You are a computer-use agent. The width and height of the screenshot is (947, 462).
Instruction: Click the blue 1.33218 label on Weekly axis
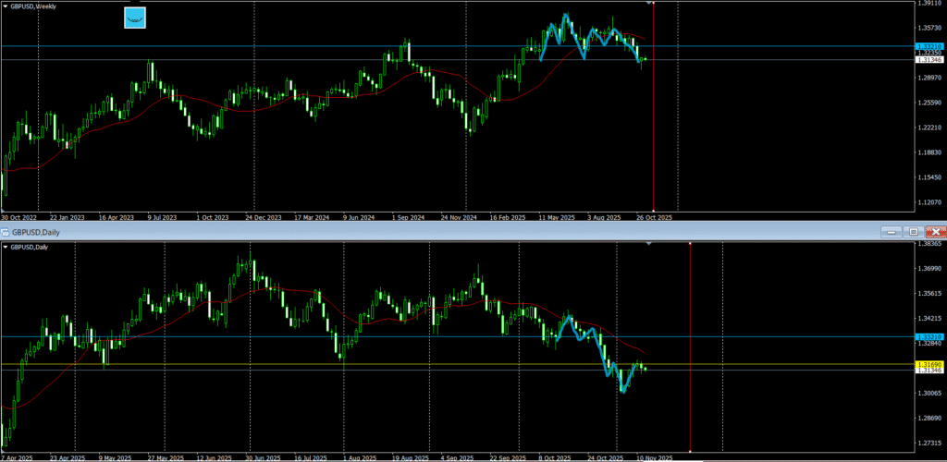tap(928, 46)
